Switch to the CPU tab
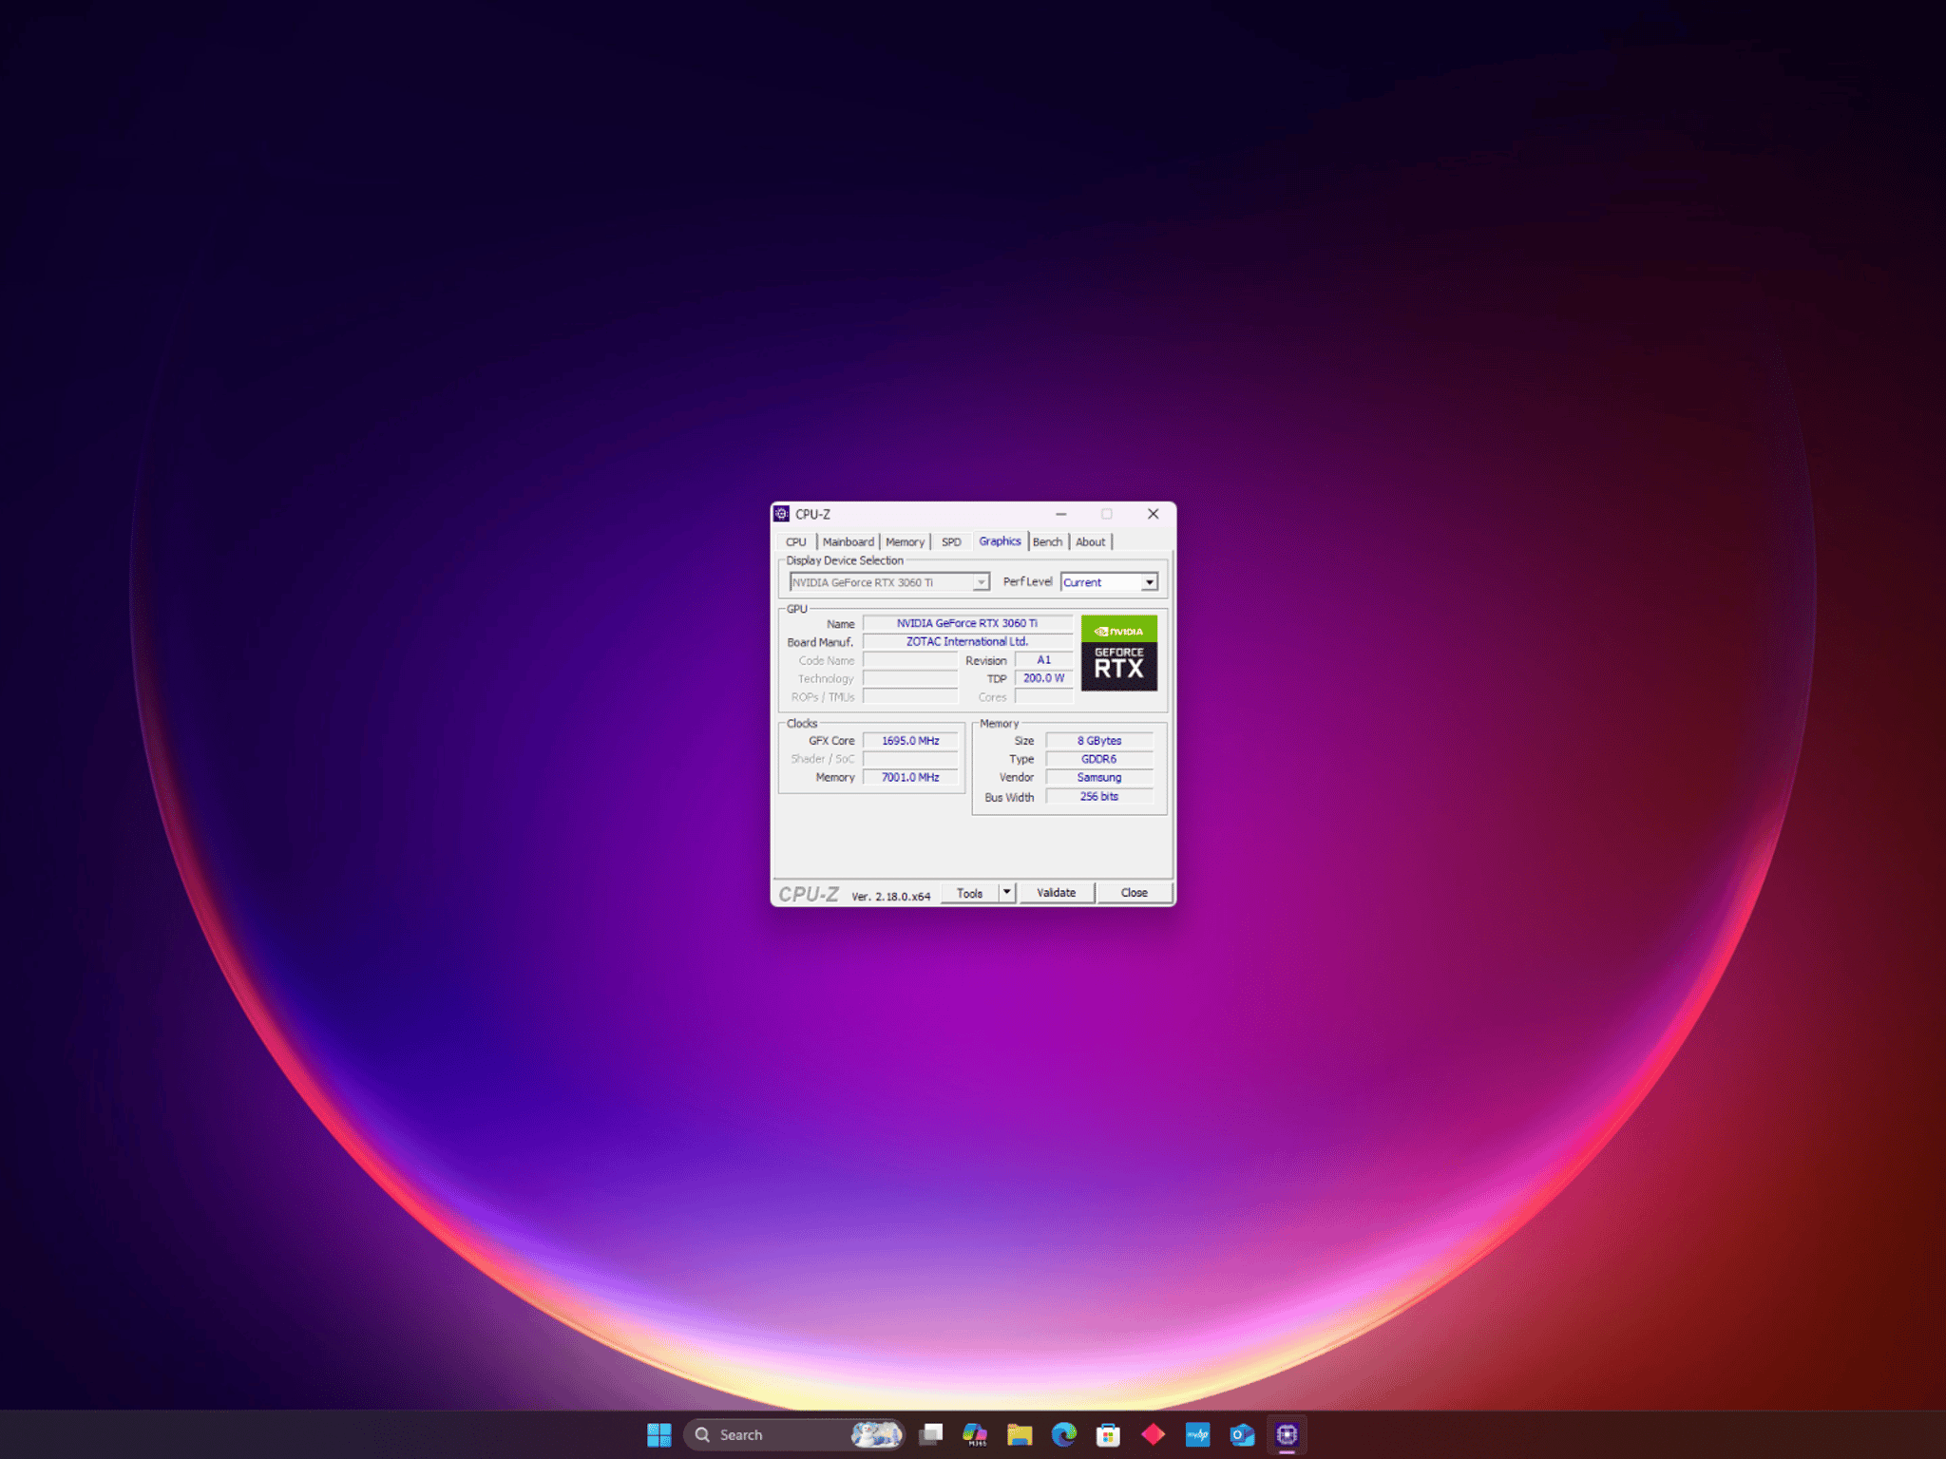1946x1459 pixels. point(796,542)
